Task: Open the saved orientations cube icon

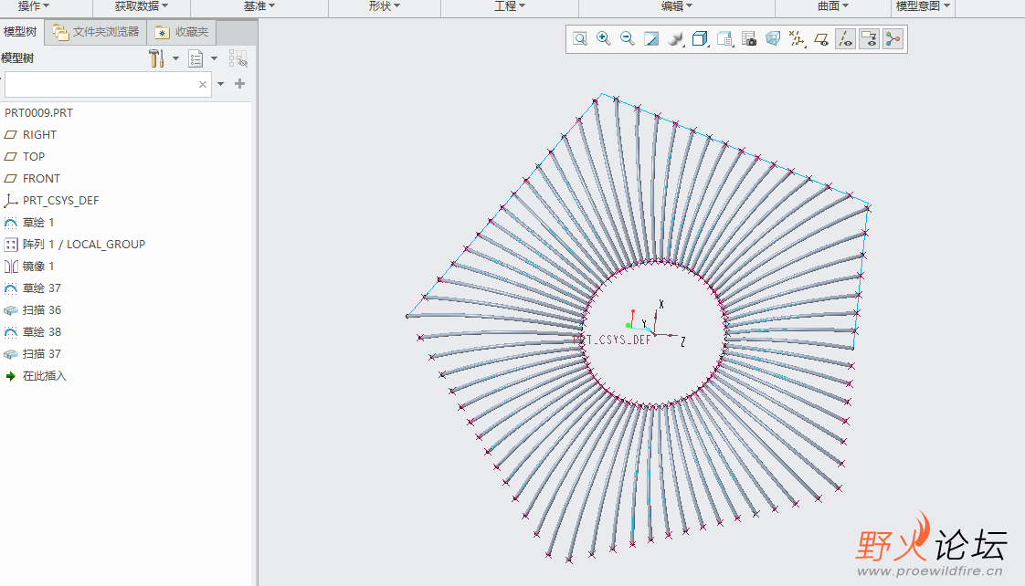Action: click(701, 38)
